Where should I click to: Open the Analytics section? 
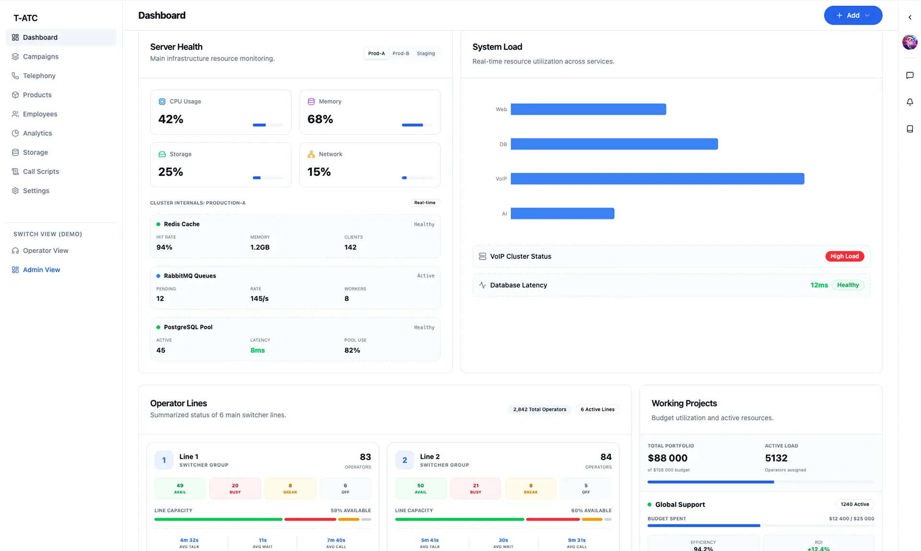(37, 133)
